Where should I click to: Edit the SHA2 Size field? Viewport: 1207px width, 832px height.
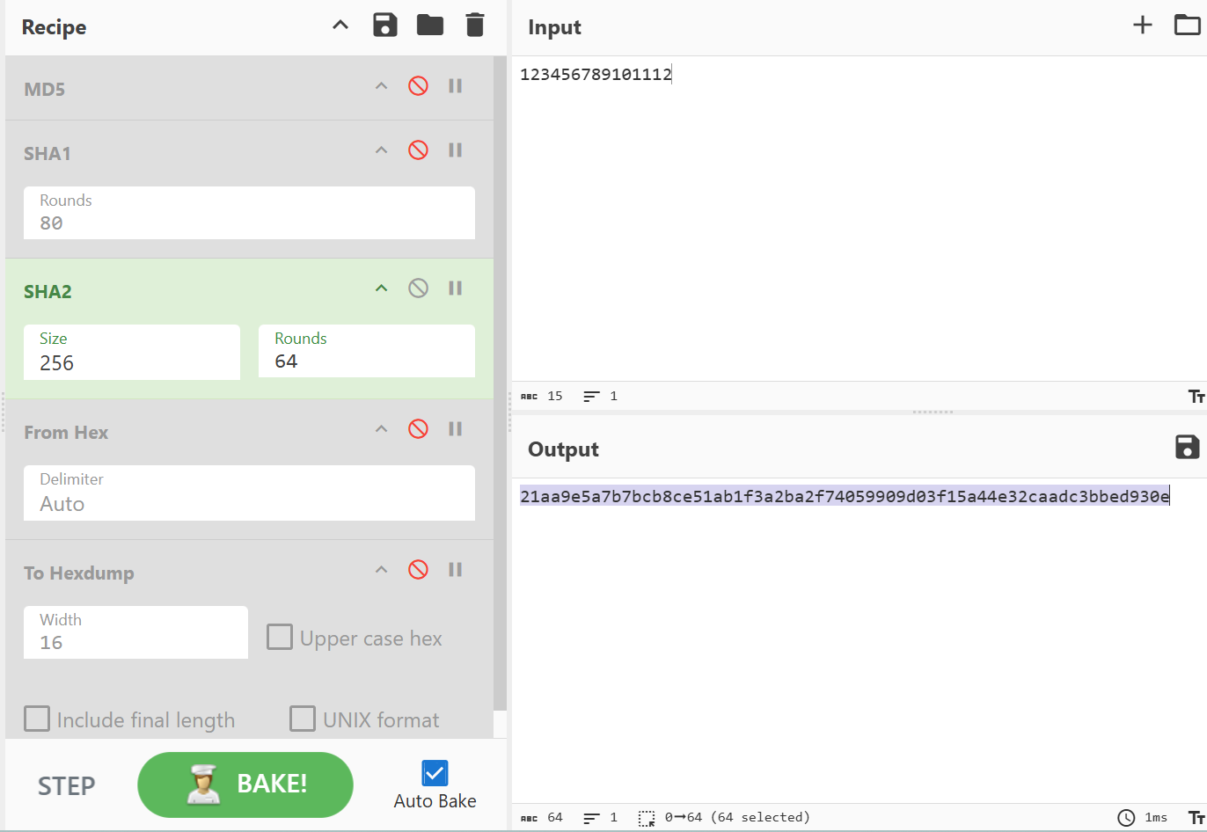point(132,352)
